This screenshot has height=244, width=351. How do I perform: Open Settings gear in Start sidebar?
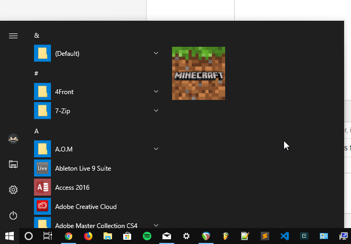click(x=13, y=190)
